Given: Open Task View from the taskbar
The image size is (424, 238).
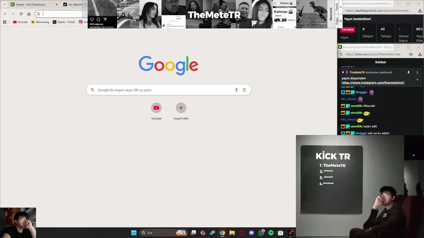Looking at the screenshot, I should point(193,233).
